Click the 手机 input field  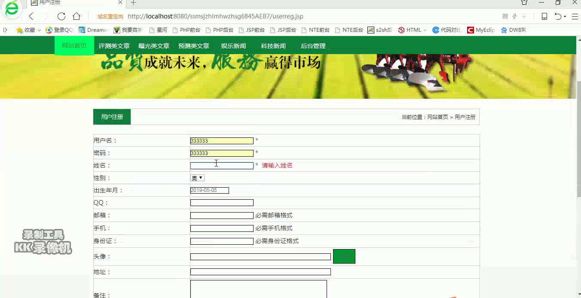[x=222, y=228]
